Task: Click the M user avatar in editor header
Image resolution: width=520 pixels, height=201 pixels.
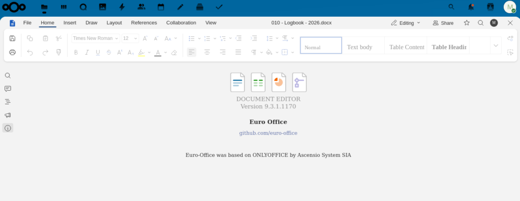Action: point(494,23)
